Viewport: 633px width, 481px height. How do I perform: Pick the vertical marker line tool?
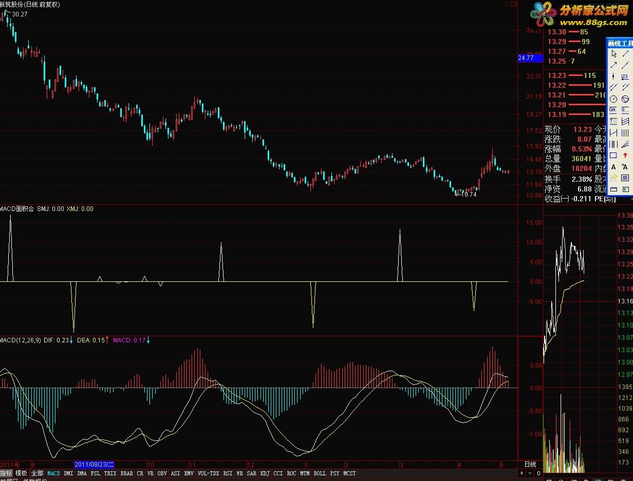(613, 76)
